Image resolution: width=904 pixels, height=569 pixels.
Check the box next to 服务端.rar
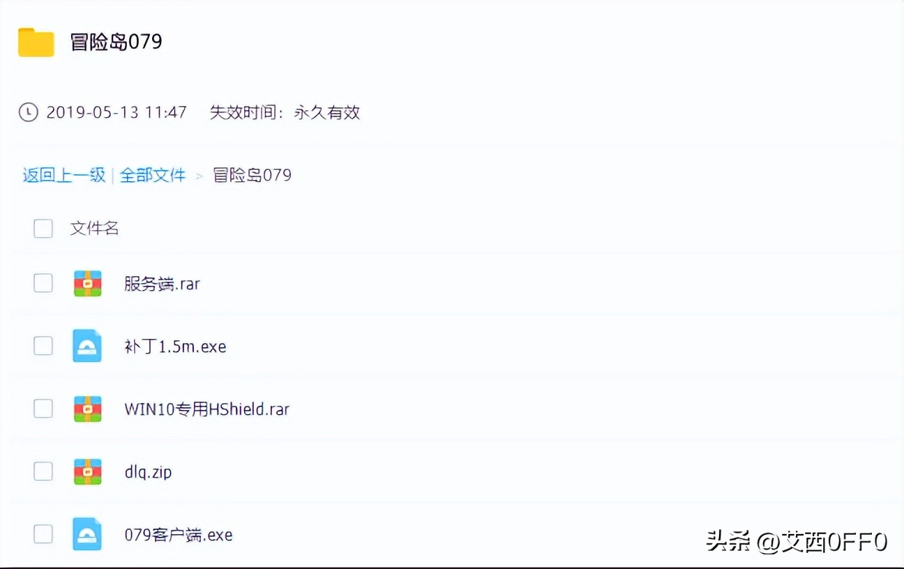(x=43, y=283)
